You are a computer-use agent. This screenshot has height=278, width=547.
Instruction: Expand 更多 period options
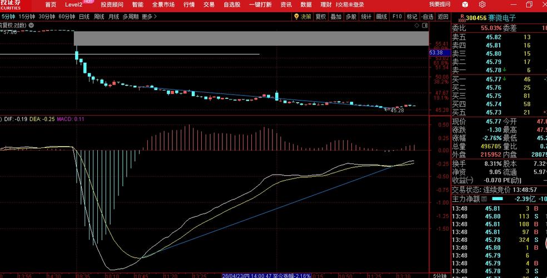pos(150,16)
